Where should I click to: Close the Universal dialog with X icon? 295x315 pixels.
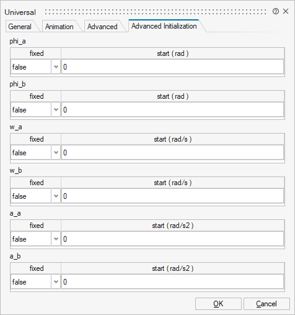[286, 11]
